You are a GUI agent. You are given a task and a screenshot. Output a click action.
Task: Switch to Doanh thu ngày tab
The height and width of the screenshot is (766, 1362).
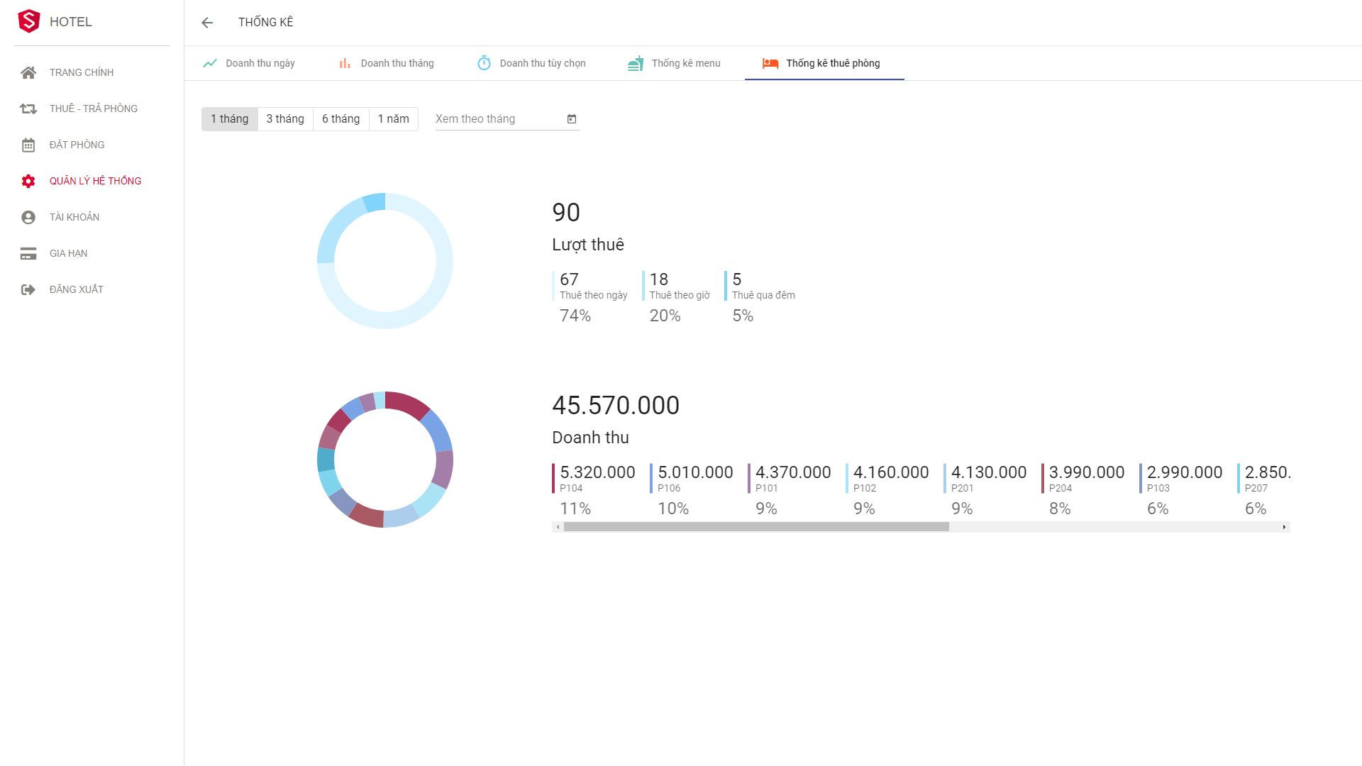[x=250, y=63]
